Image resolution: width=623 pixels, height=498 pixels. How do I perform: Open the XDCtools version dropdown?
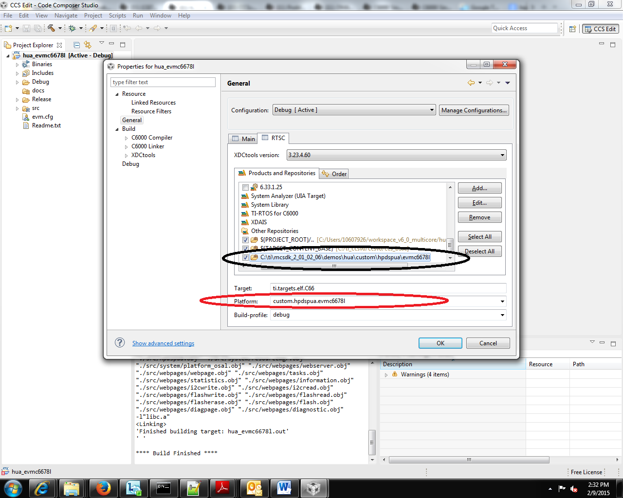(x=397, y=155)
